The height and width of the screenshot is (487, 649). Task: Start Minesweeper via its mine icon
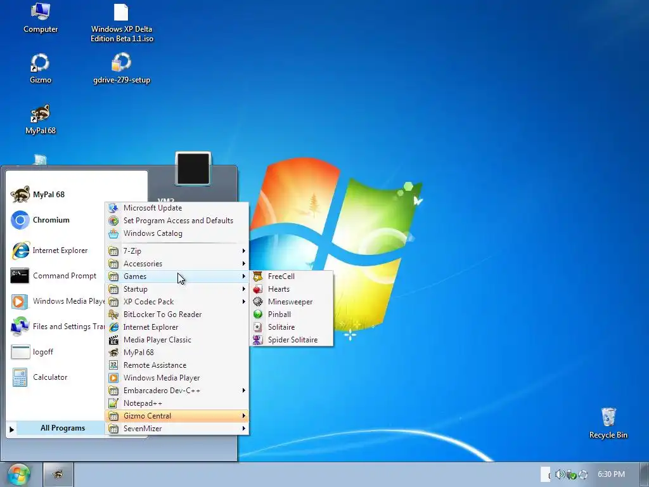click(x=258, y=301)
